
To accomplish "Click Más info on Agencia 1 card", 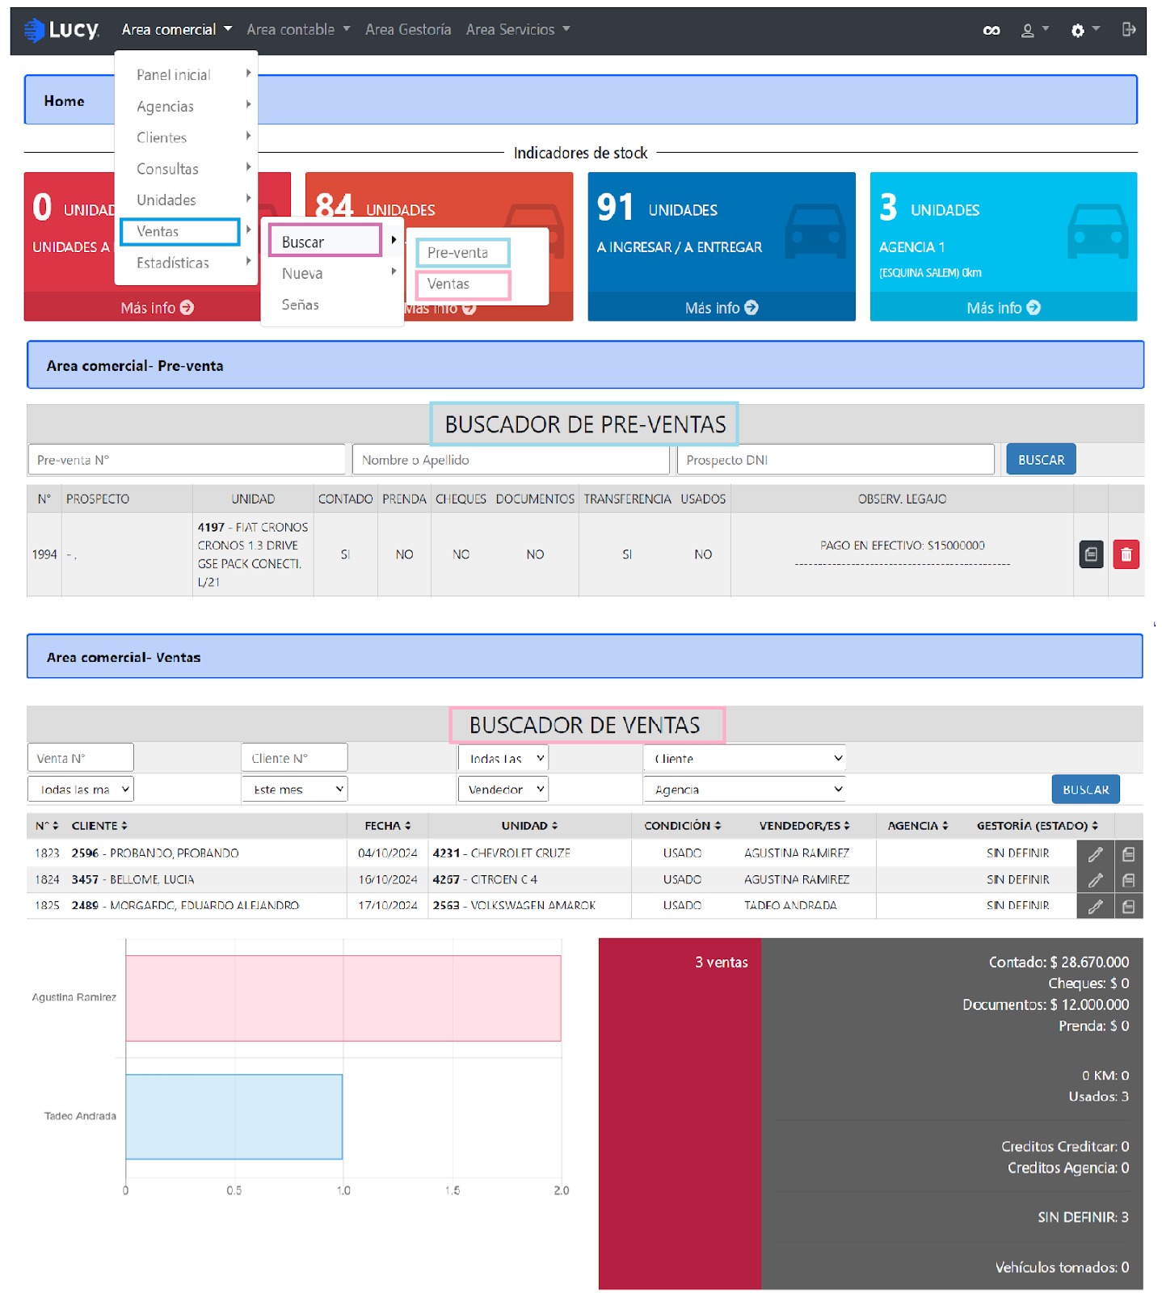I will 1004,308.
